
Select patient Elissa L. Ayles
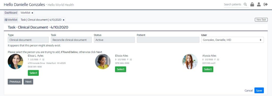tap(33, 73)
